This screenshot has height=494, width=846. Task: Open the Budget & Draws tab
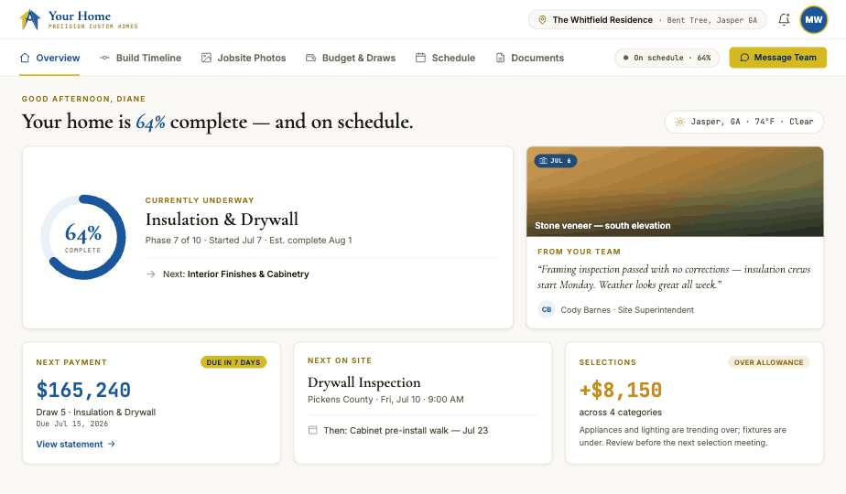[x=351, y=58]
